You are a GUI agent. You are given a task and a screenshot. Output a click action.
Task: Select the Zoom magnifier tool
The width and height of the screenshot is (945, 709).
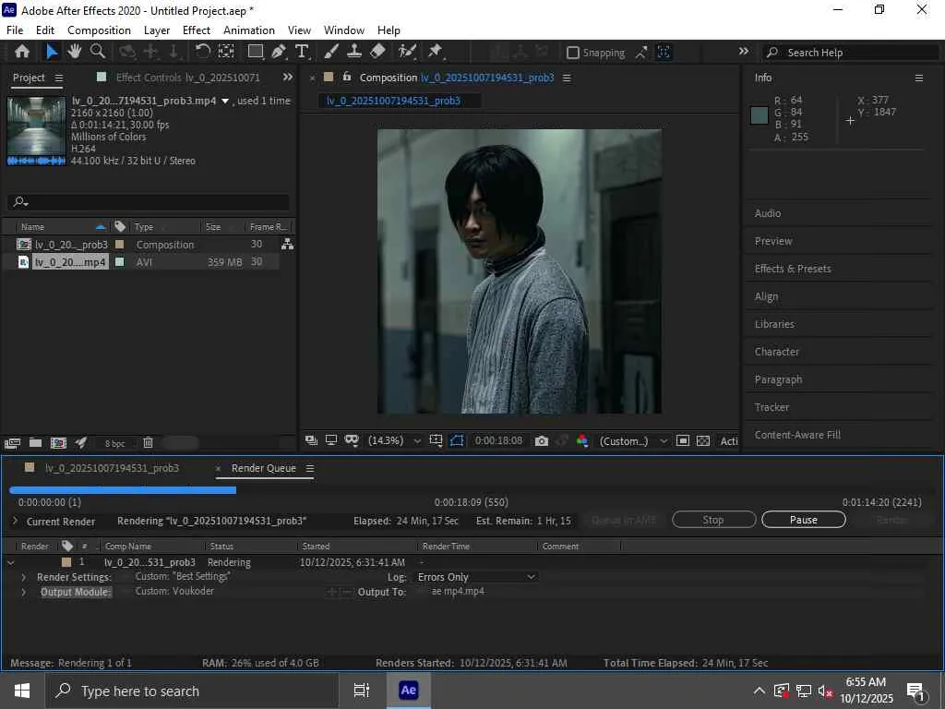pos(98,52)
